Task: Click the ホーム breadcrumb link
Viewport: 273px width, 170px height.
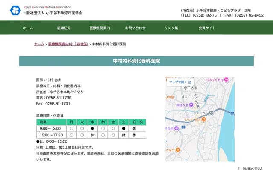Action: (39, 44)
